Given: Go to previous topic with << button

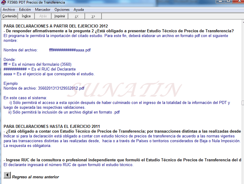Looking at the screenshot, I should pyautogui.click(x=77, y=16).
